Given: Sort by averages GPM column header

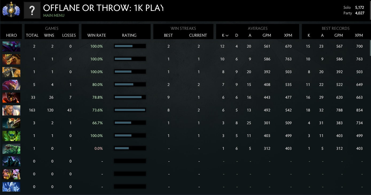Looking at the screenshot, I should pyautogui.click(x=267, y=35).
